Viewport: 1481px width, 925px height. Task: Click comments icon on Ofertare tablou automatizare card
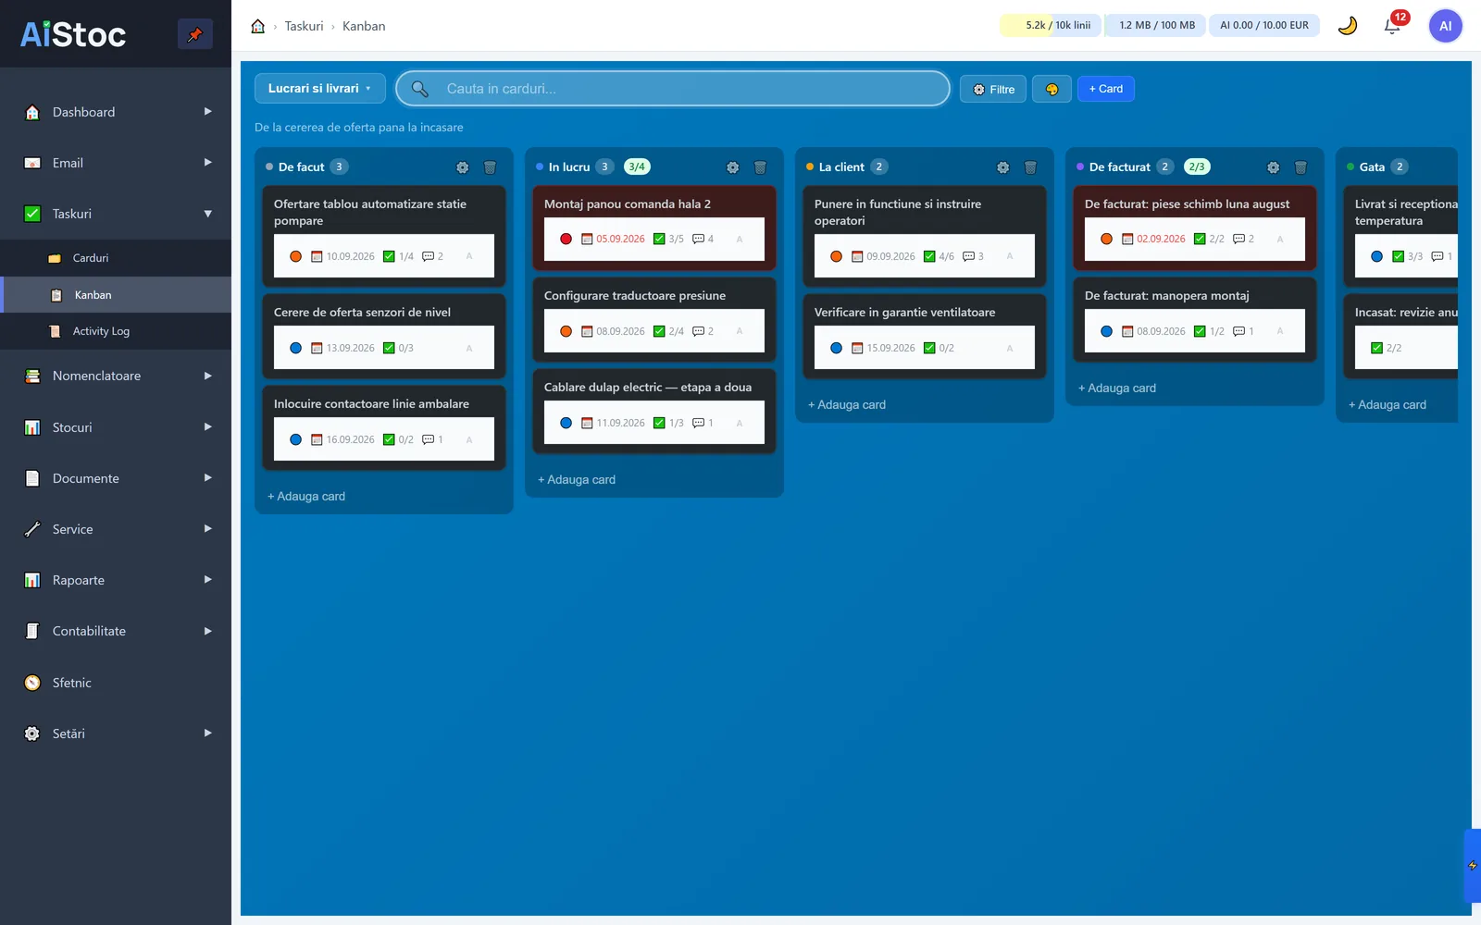(x=428, y=256)
